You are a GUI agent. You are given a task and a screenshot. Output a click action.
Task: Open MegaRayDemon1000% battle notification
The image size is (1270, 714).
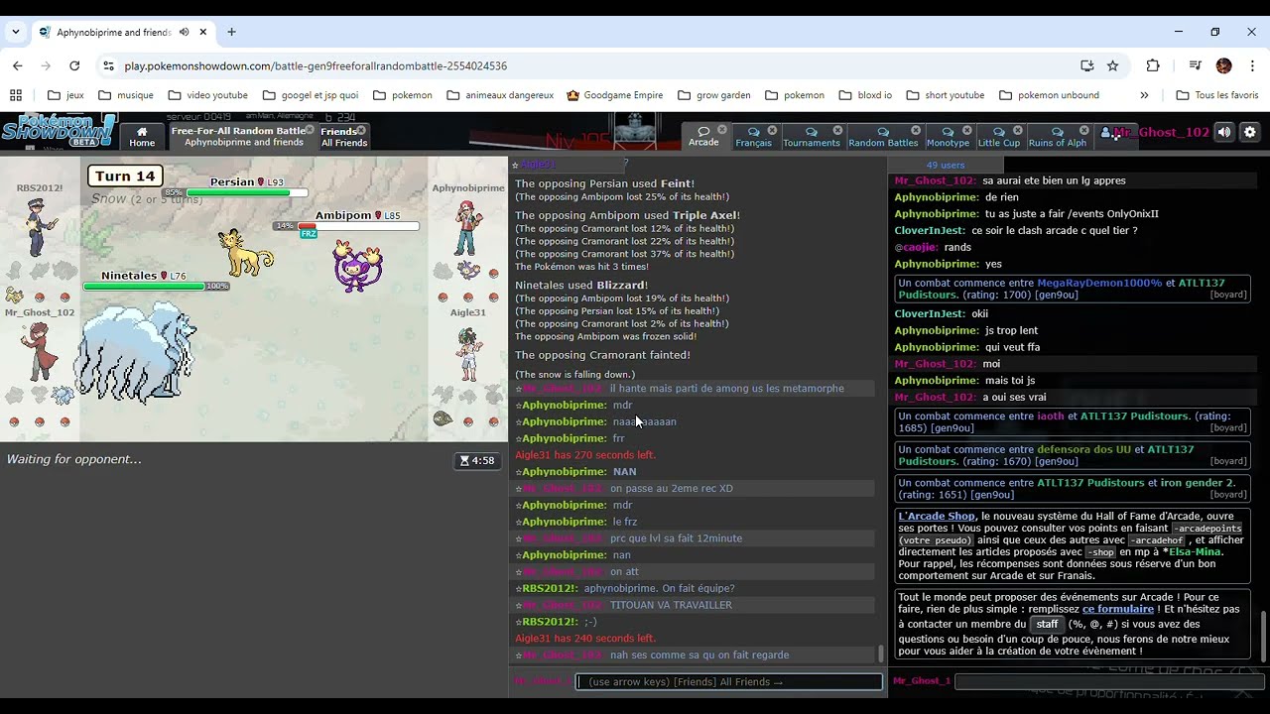(1072, 289)
